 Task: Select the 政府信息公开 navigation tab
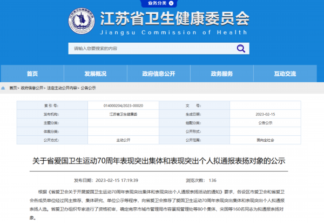coord(159,74)
